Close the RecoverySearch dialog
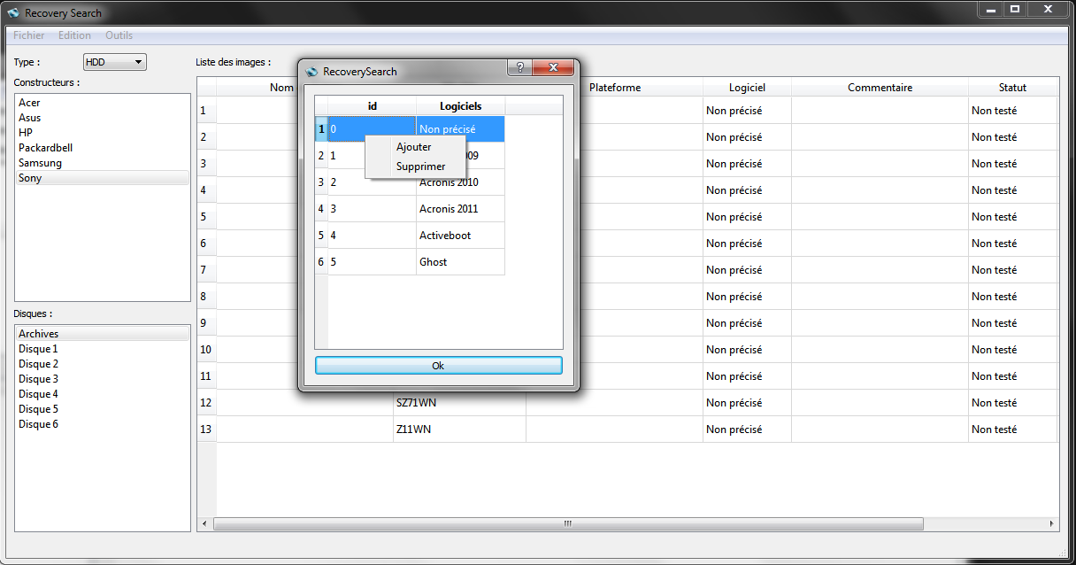The width and height of the screenshot is (1076, 565). pos(554,68)
